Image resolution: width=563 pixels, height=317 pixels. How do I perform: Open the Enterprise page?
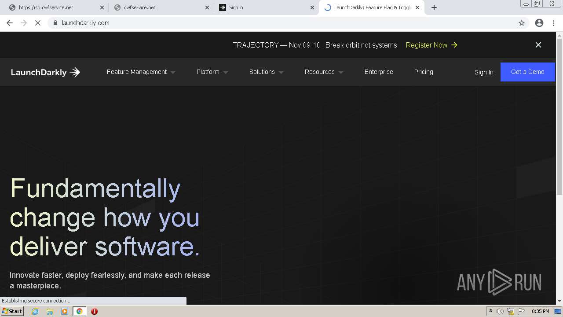click(379, 72)
